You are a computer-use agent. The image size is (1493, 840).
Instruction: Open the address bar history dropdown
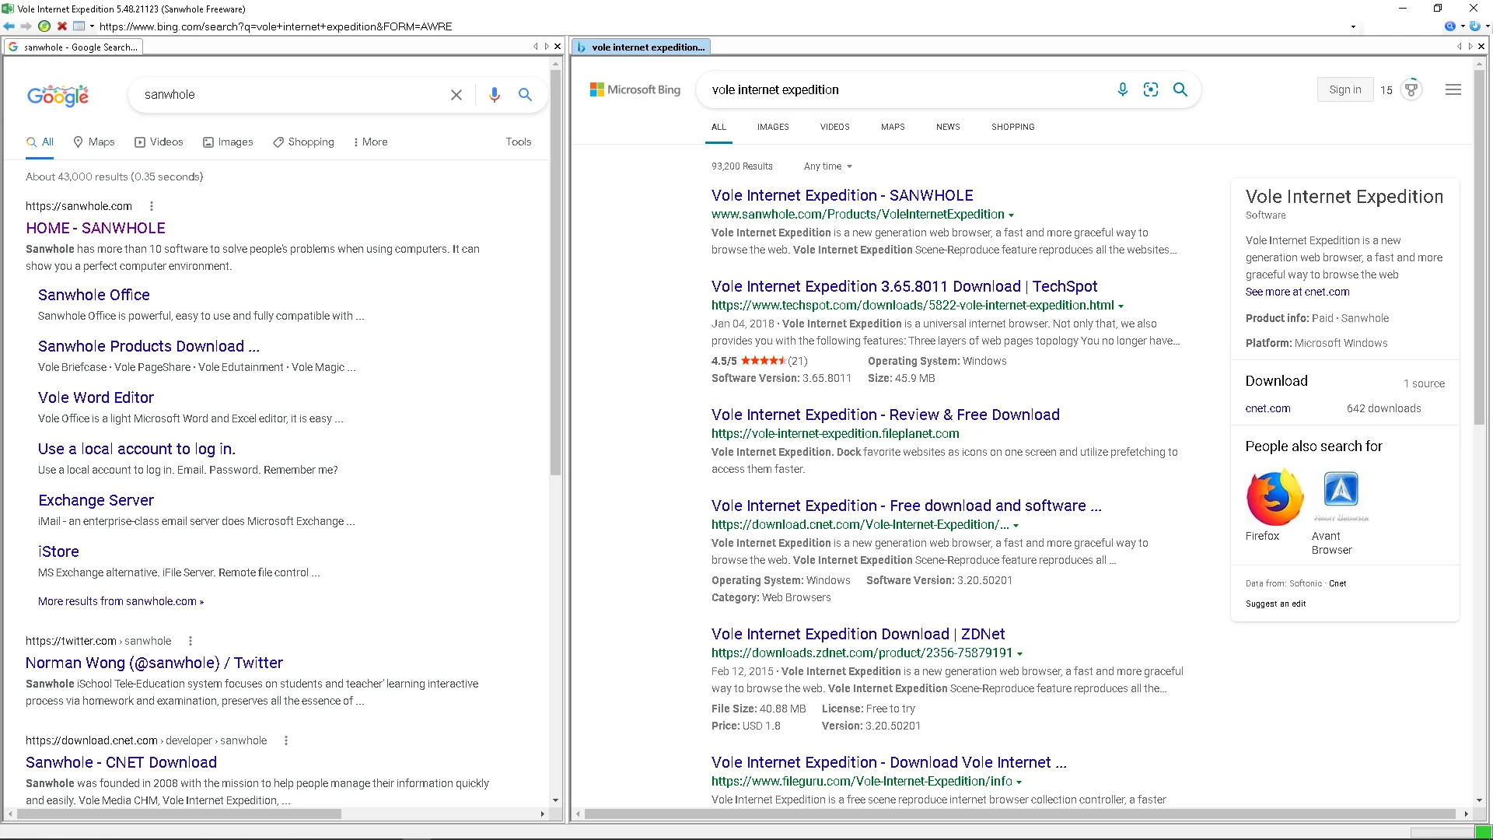(1353, 26)
